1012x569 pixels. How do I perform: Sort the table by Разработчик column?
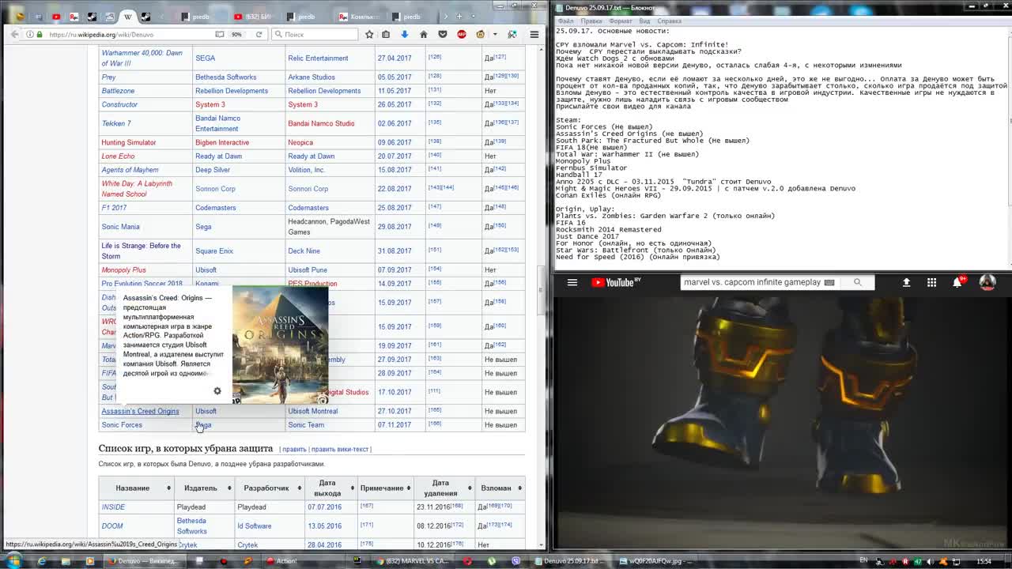tap(269, 488)
